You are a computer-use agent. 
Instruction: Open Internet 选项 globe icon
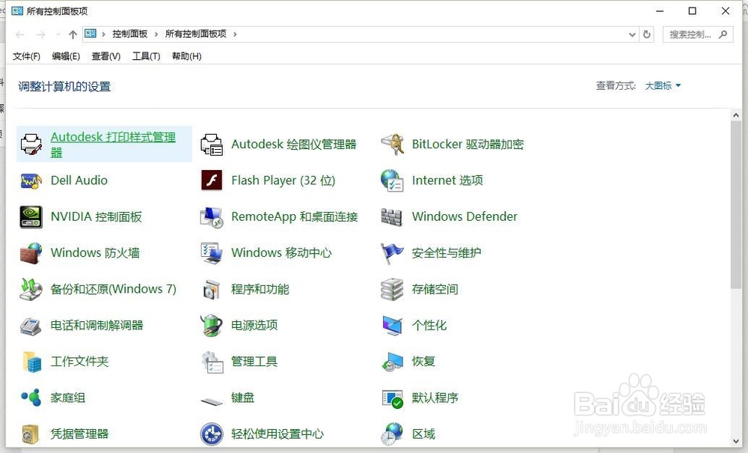(392, 180)
